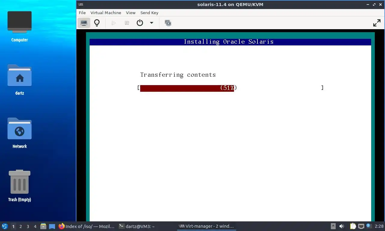Switch VM console to fullscreen
The height and width of the screenshot is (231, 385).
[377, 23]
